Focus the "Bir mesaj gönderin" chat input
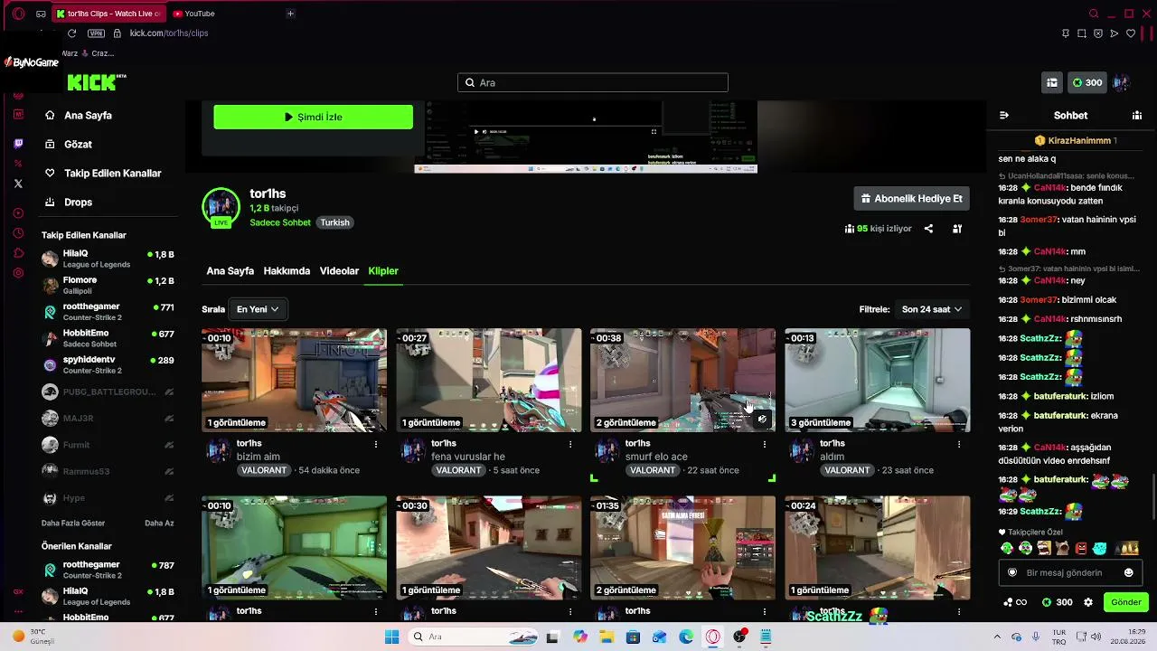1157x651 pixels. [x=1069, y=572]
